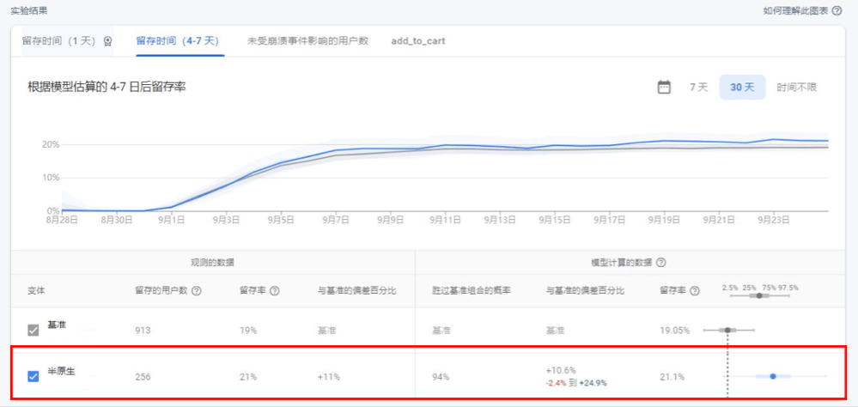Open the 未受崩溃事件影响的用户数 tab
Viewport: 858px width, 407px height.
(307, 41)
